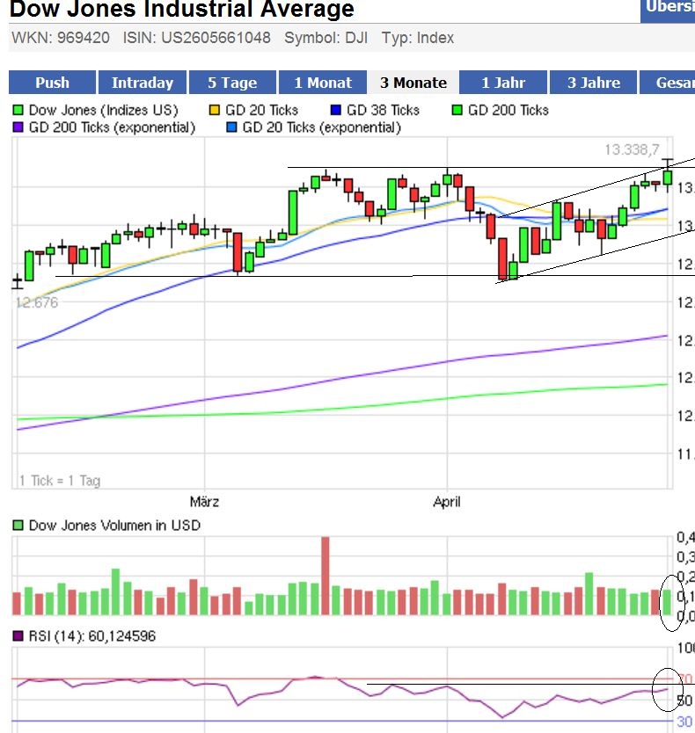Click the GD 20 Ticks (exponential) legend label
This screenshot has height=733, width=695.
[x=321, y=127]
